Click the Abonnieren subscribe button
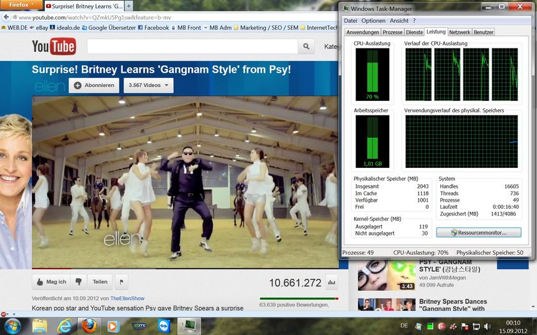Screen dimensions: 537x335 (x=94, y=86)
